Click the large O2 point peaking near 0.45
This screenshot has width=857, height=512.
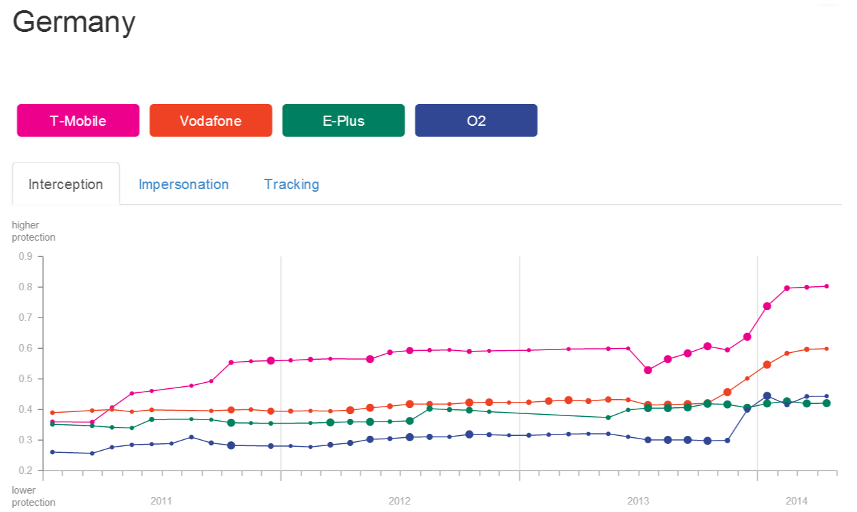click(767, 396)
